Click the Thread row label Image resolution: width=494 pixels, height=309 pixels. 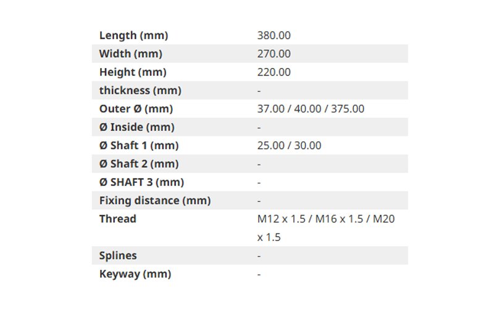click(x=118, y=219)
